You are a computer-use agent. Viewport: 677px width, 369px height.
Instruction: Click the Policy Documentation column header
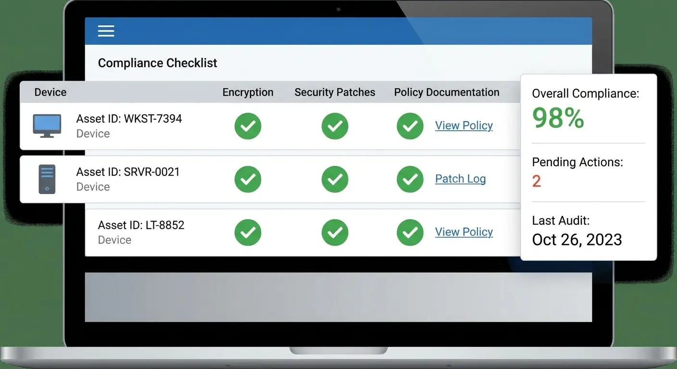[x=447, y=92]
